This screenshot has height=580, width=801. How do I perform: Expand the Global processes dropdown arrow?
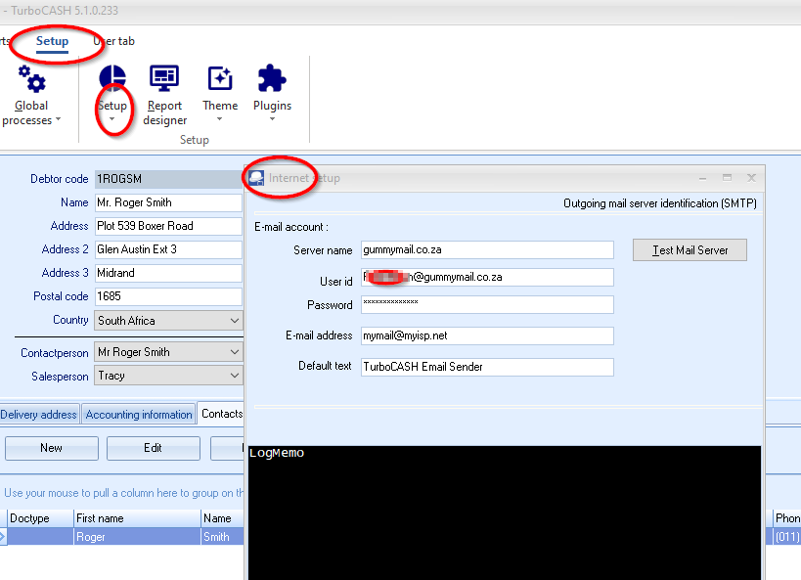tap(59, 119)
